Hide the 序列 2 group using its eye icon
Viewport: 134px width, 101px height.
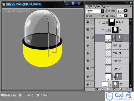(x=88, y=22)
